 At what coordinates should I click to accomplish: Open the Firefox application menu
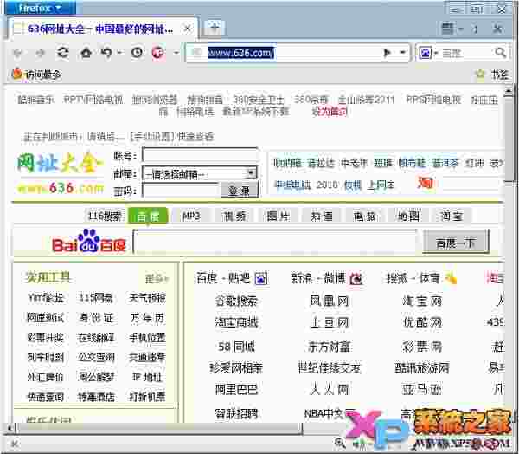coord(40,8)
